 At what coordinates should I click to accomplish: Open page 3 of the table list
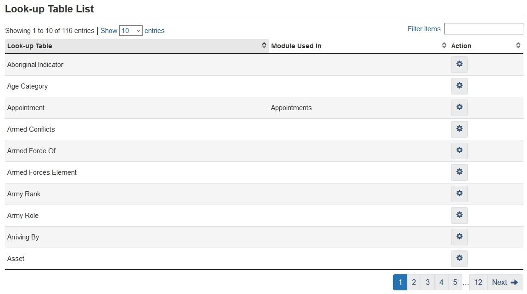pyautogui.click(x=427, y=282)
